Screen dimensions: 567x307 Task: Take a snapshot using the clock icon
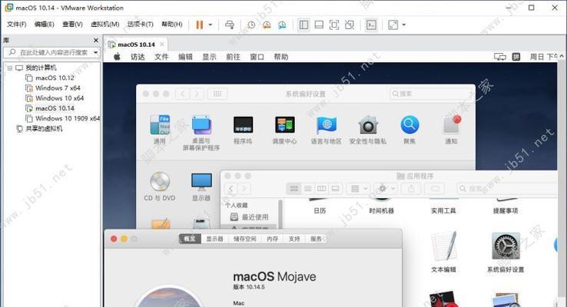tap(251, 25)
